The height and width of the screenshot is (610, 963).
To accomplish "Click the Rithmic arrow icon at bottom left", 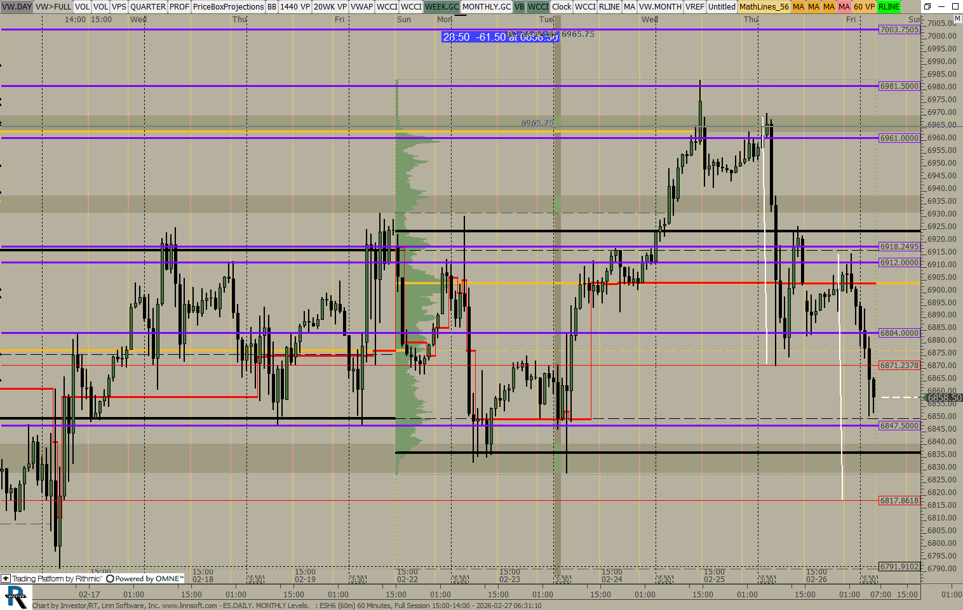I will click(x=6, y=579).
